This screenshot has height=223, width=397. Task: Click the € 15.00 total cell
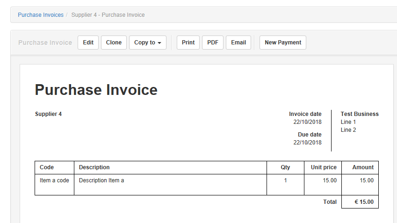coord(360,202)
